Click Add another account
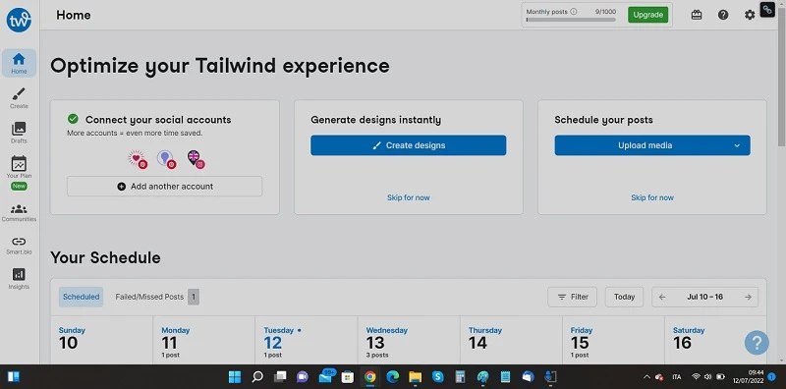The image size is (786, 389). 164,186
